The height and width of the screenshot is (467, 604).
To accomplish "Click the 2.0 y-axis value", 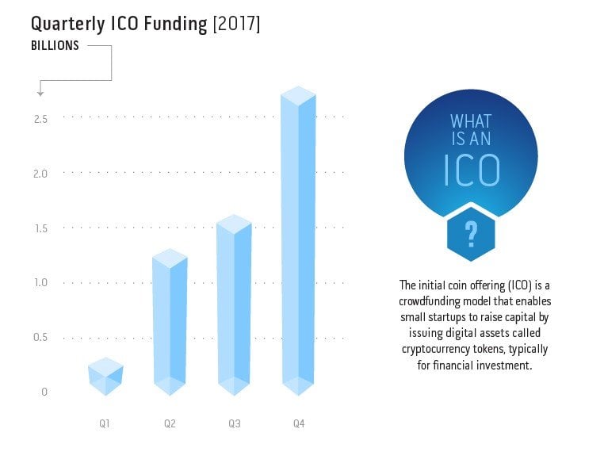I will tap(40, 174).
